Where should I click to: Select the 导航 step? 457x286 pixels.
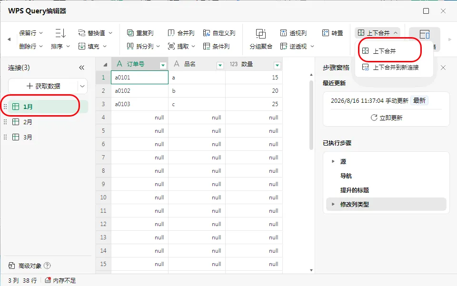click(x=346, y=176)
